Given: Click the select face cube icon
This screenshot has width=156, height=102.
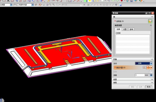Looking at the screenshot, I should 150,21.
